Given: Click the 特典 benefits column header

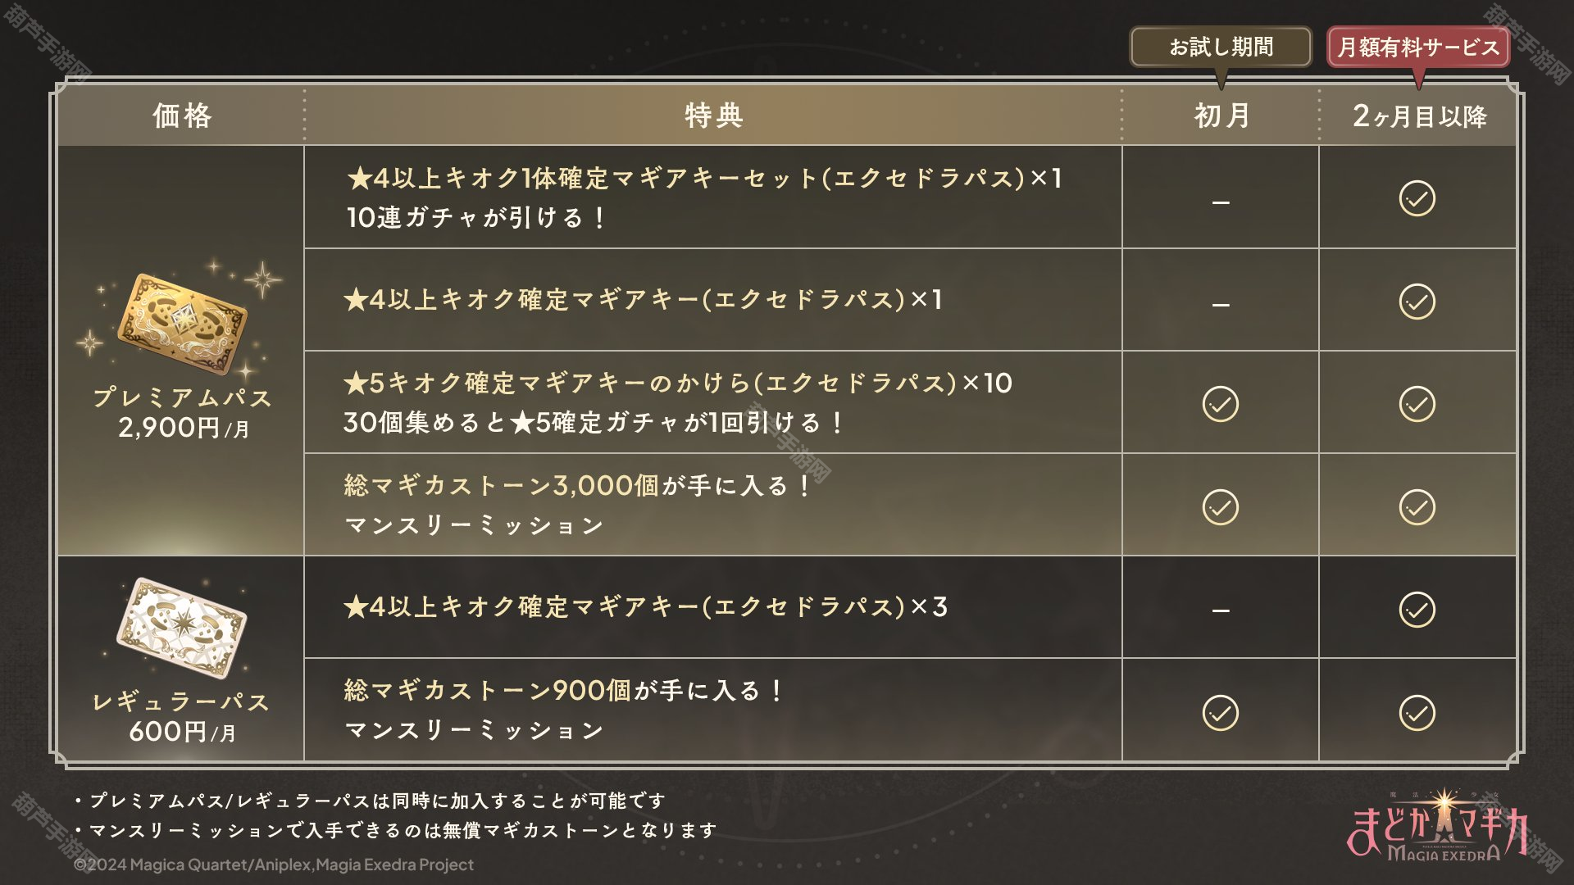Looking at the screenshot, I should coord(714,116).
